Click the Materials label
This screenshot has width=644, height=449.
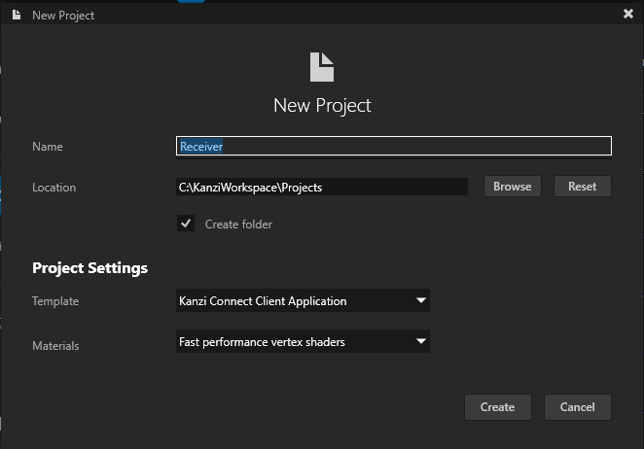[55, 346]
